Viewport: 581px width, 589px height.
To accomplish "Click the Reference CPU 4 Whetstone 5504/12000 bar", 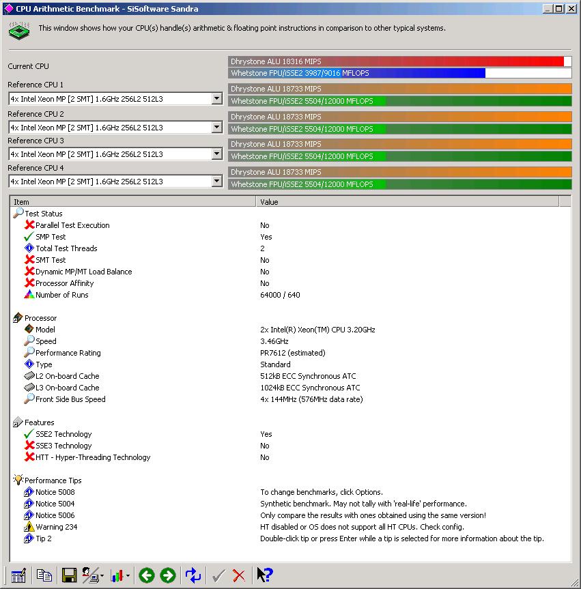I will [x=400, y=184].
